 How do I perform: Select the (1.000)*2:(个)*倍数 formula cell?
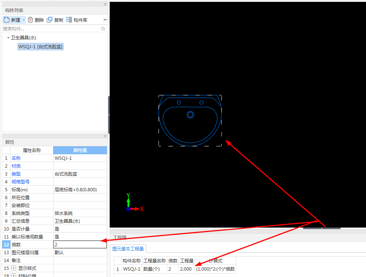215,269
